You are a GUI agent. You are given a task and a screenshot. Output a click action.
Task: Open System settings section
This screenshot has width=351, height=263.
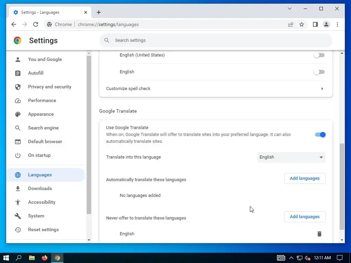36,216
